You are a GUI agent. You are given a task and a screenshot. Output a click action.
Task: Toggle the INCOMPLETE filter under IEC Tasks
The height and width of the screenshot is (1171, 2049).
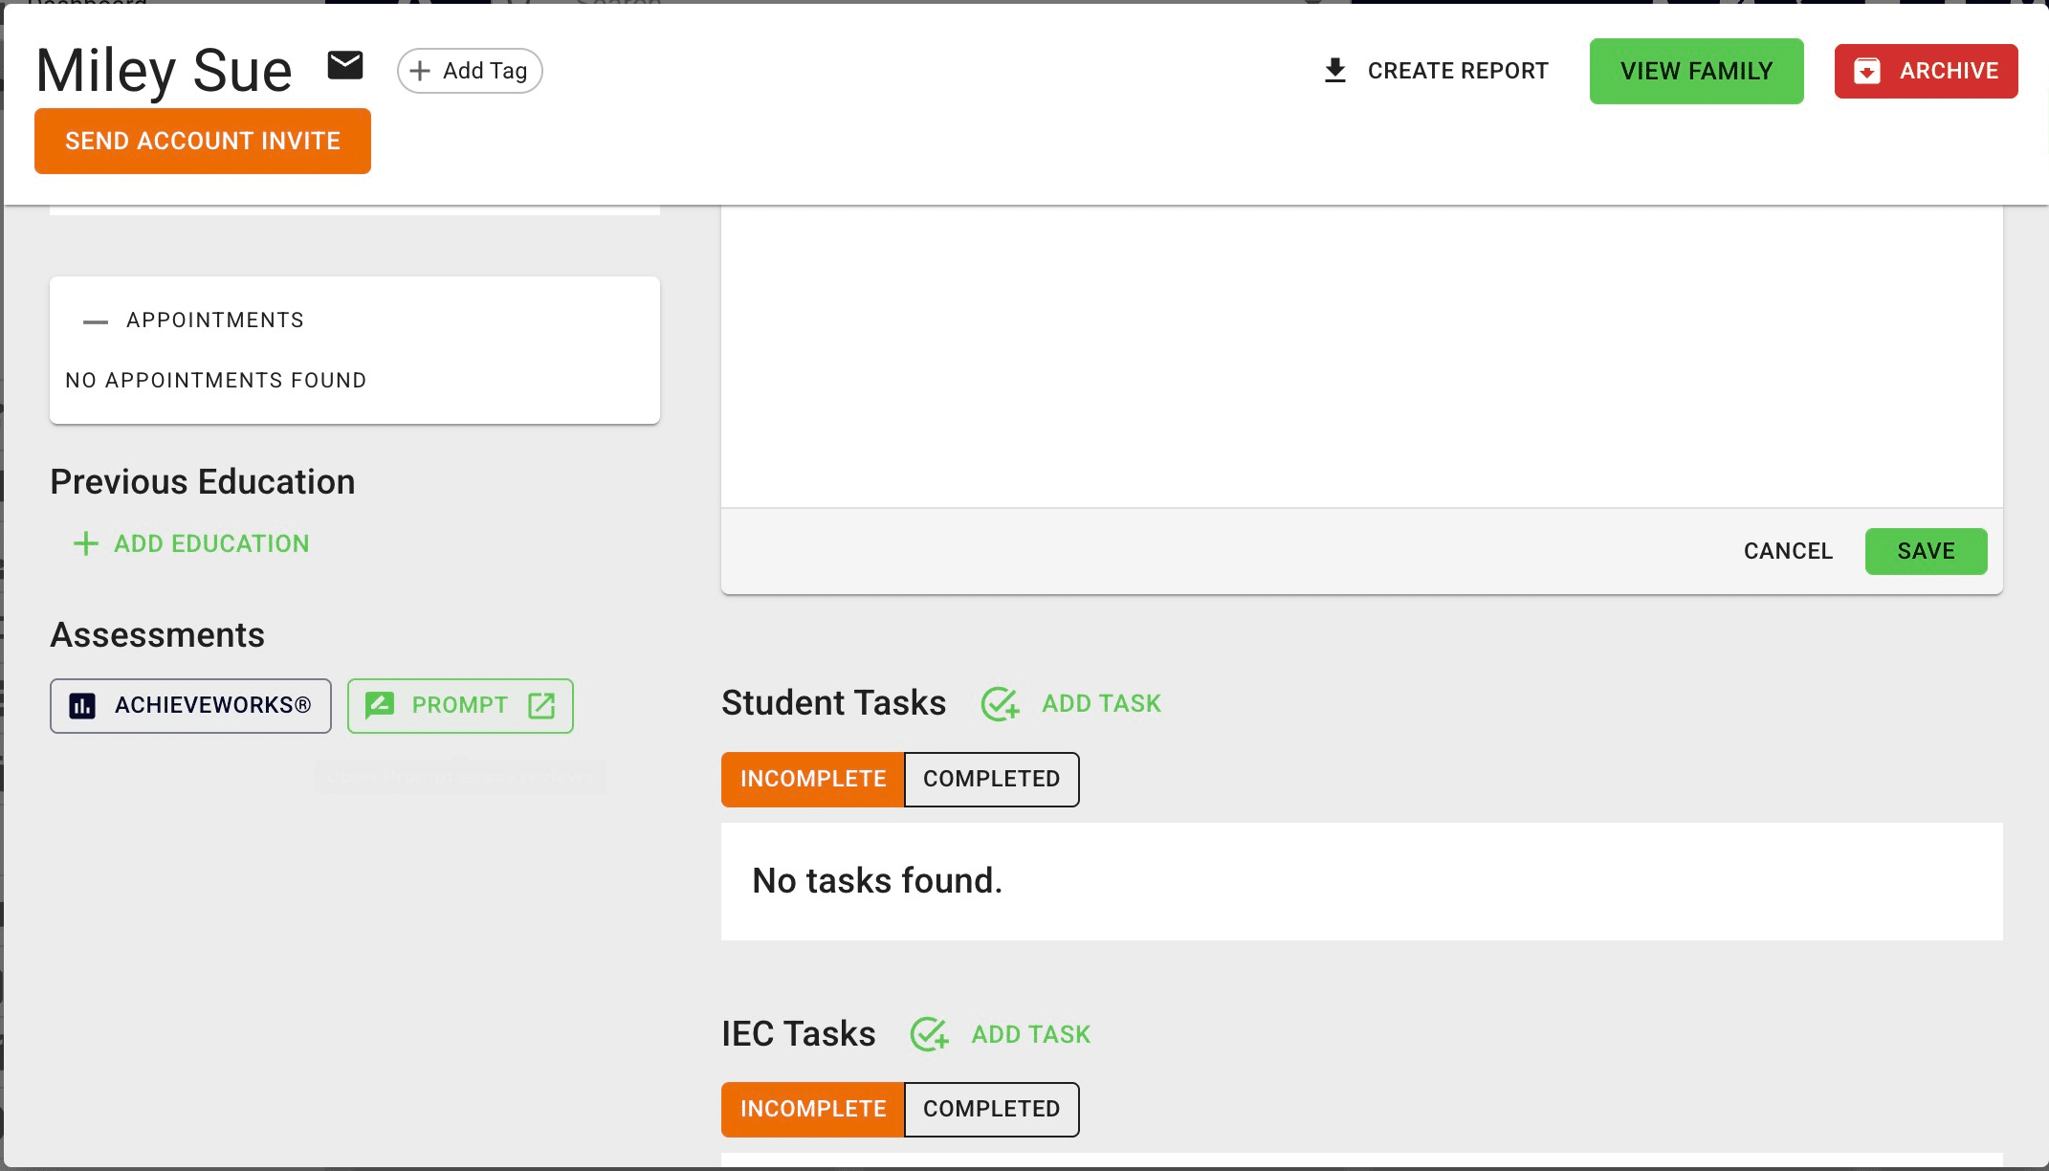[x=812, y=1109]
